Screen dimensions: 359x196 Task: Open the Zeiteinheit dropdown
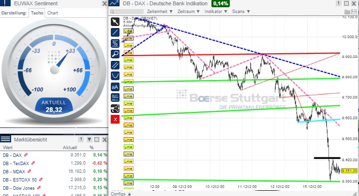159,12
